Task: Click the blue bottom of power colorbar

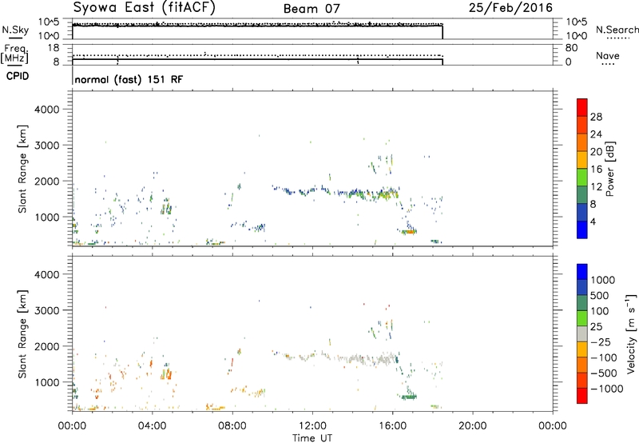Action: pyautogui.click(x=582, y=229)
